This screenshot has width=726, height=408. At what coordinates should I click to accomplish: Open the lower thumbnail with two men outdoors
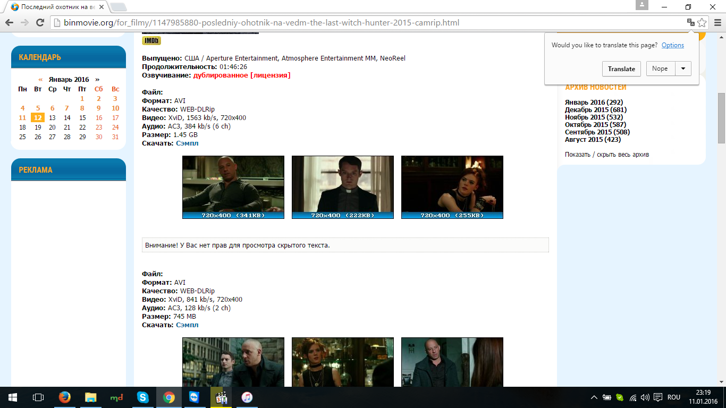pyautogui.click(x=233, y=362)
